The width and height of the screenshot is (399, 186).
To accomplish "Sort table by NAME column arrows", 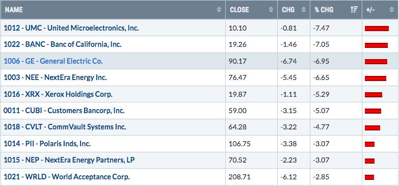I will 219,10.
